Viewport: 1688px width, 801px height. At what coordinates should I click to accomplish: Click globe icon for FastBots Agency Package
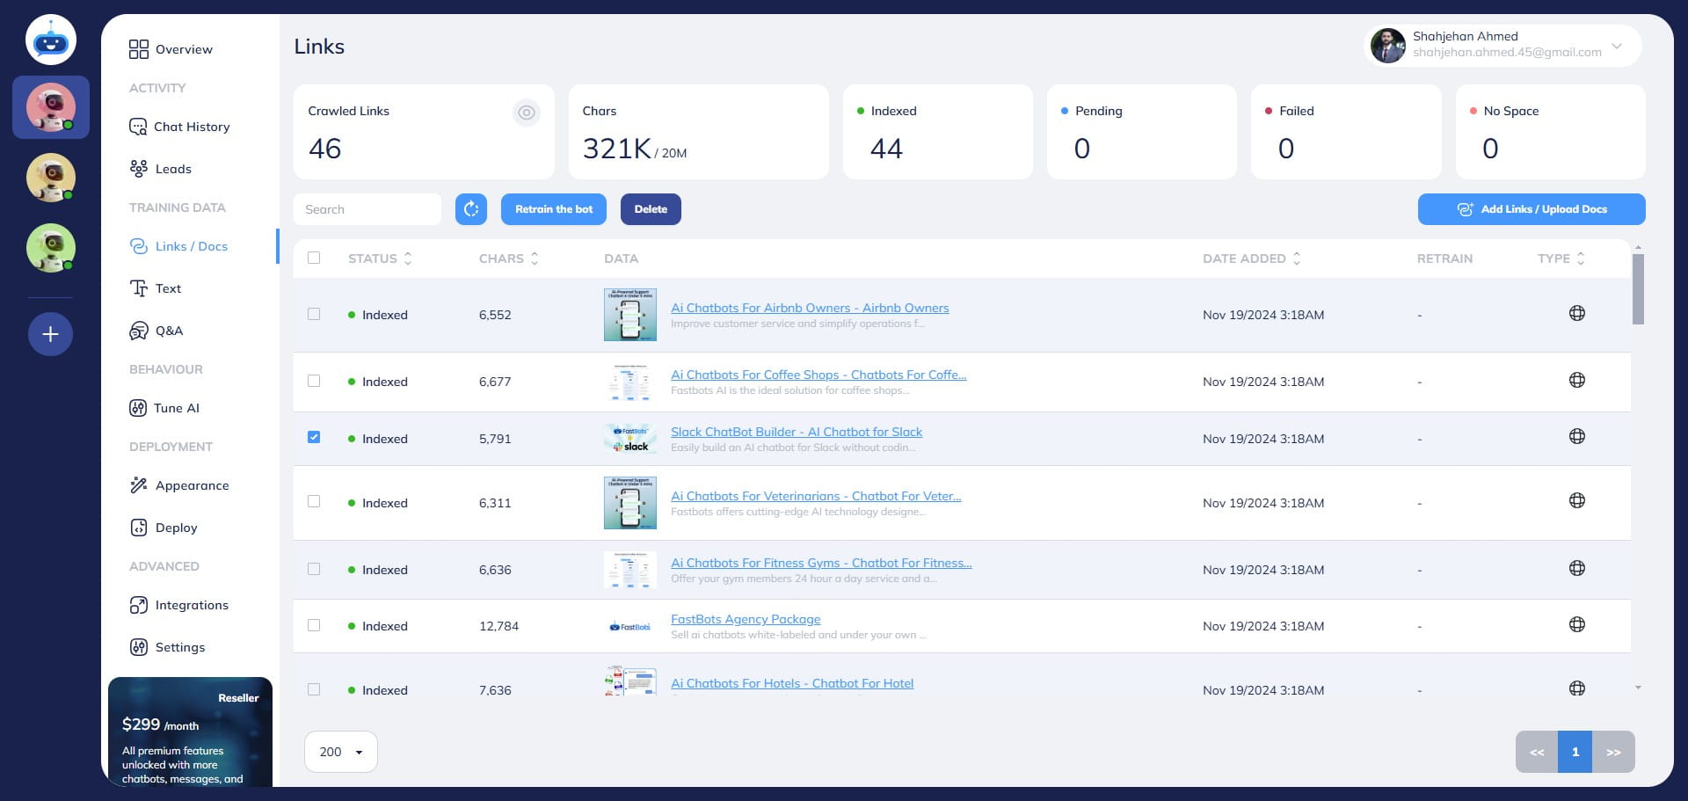point(1576,625)
